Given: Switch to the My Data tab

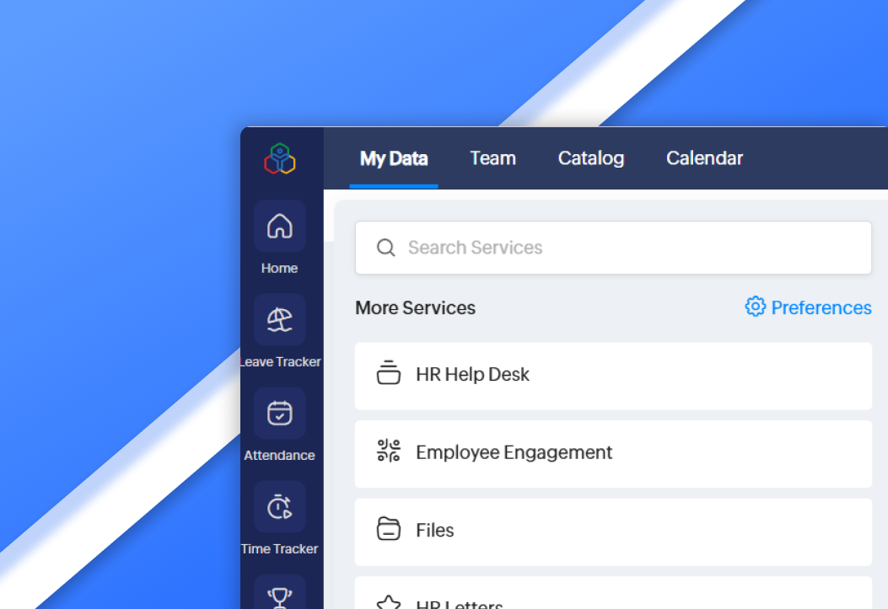Looking at the screenshot, I should [x=394, y=158].
